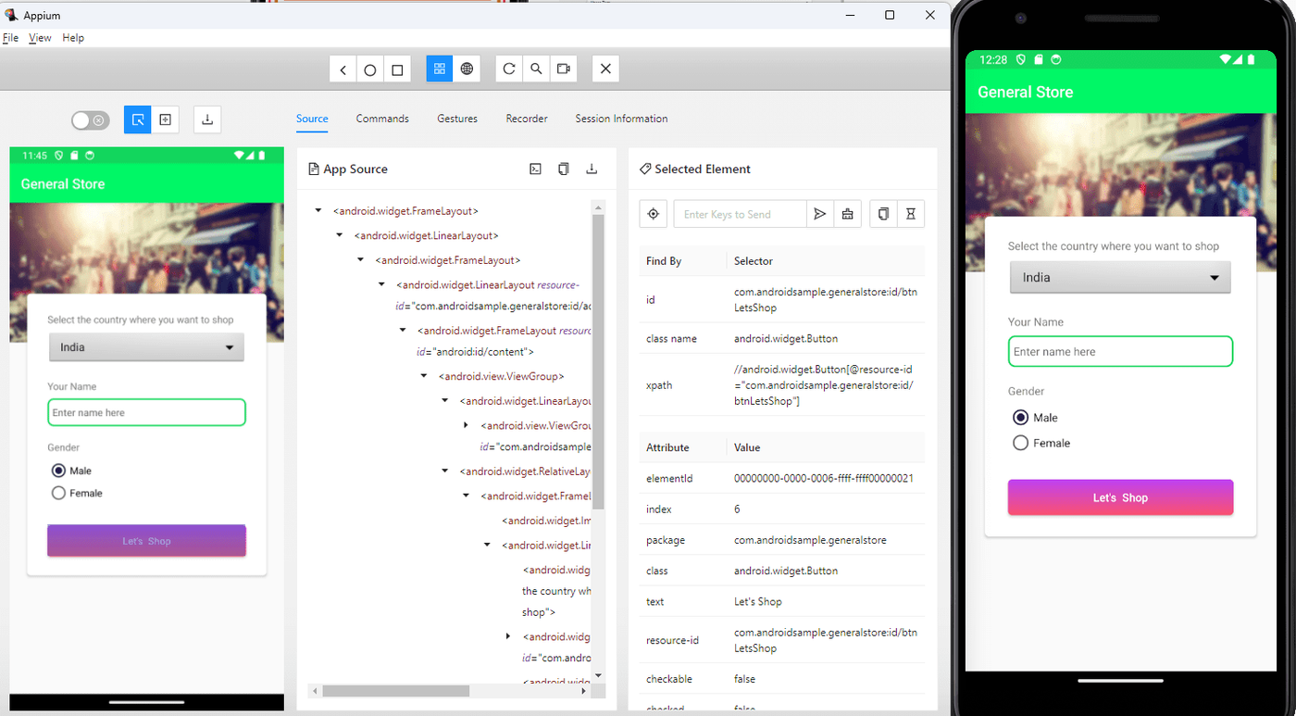This screenshot has width=1296, height=716.
Task: Collapse the android:id/content FrameLayout node
Action: (x=403, y=330)
